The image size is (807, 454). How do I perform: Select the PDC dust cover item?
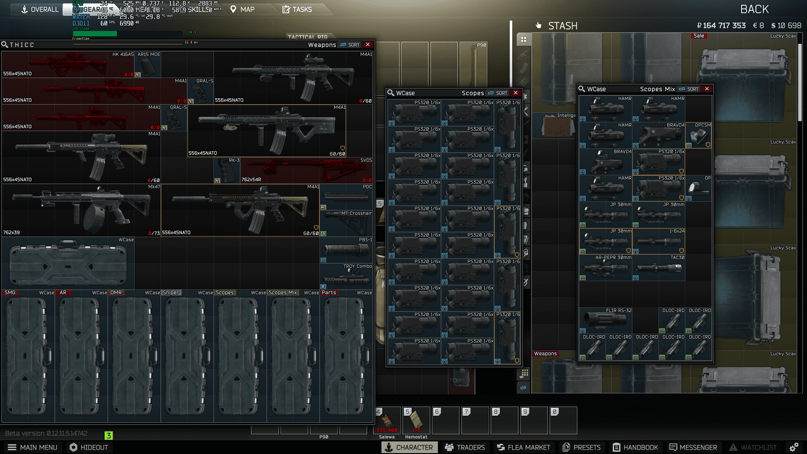(346, 197)
